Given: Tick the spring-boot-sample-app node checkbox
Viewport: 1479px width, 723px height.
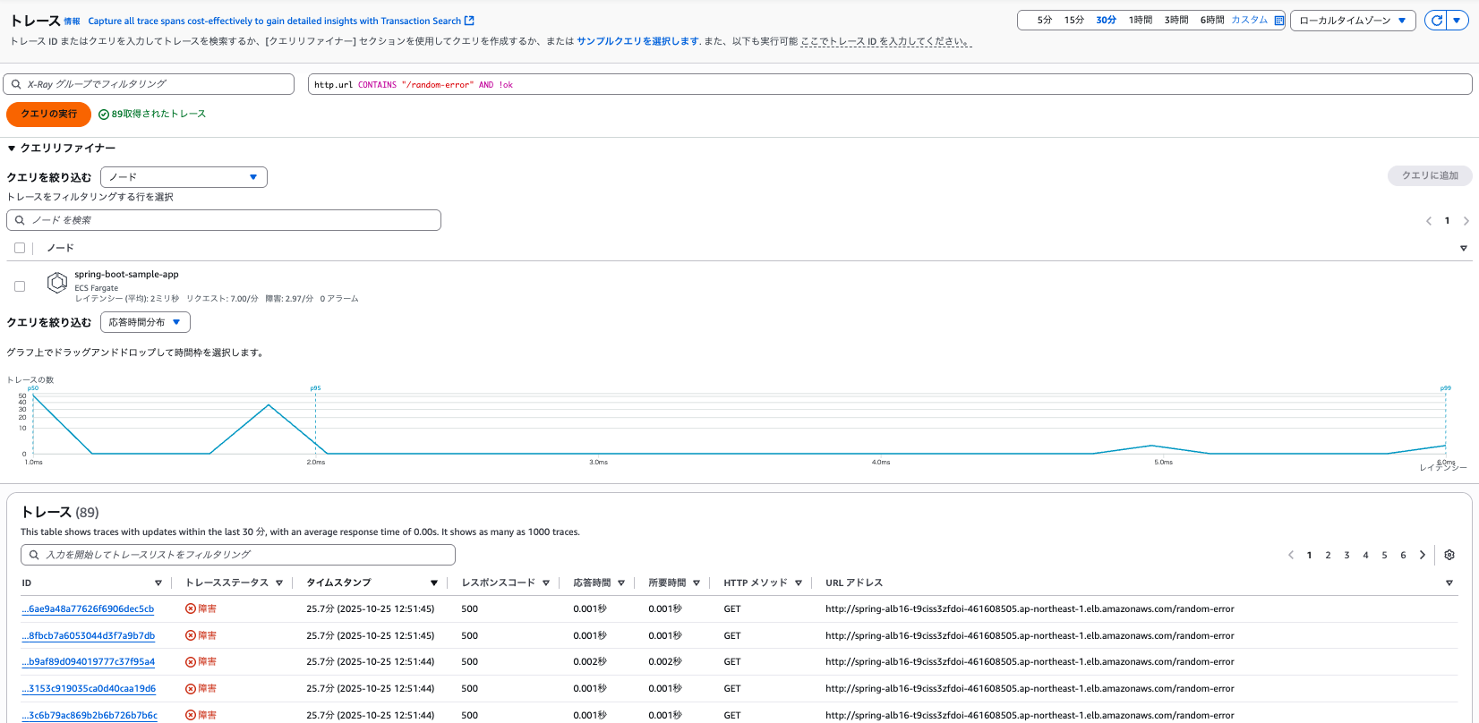Looking at the screenshot, I should tap(20, 286).
